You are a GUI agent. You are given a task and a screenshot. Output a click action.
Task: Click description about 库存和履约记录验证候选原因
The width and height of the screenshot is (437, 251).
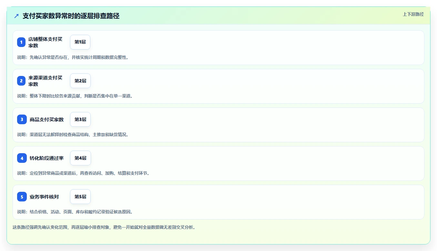coord(75,212)
